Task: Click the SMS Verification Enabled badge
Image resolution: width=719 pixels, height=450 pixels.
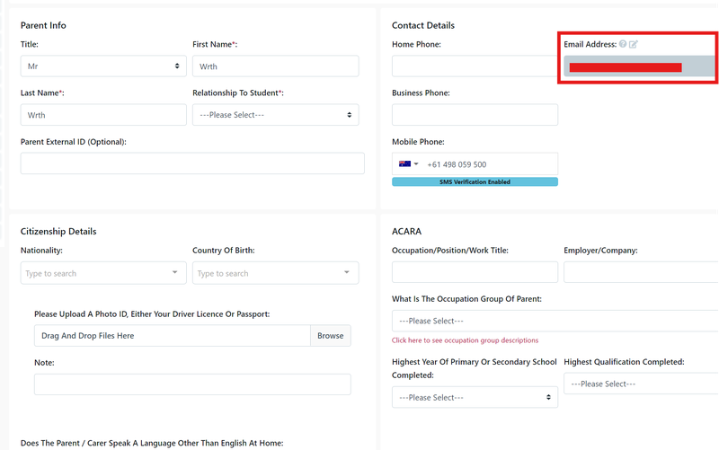Action: pos(475,181)
